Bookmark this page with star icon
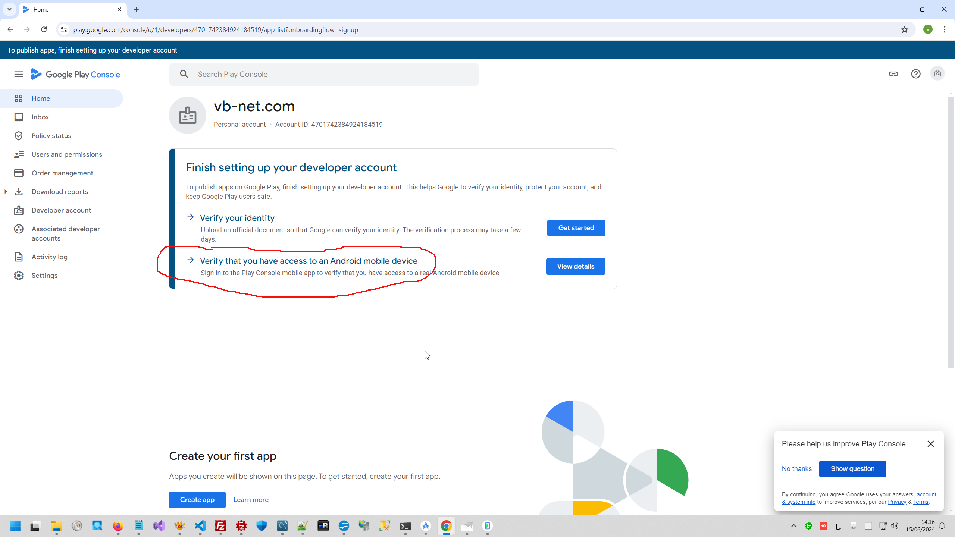This screenshot has height=537, width=955. point(904,30)
